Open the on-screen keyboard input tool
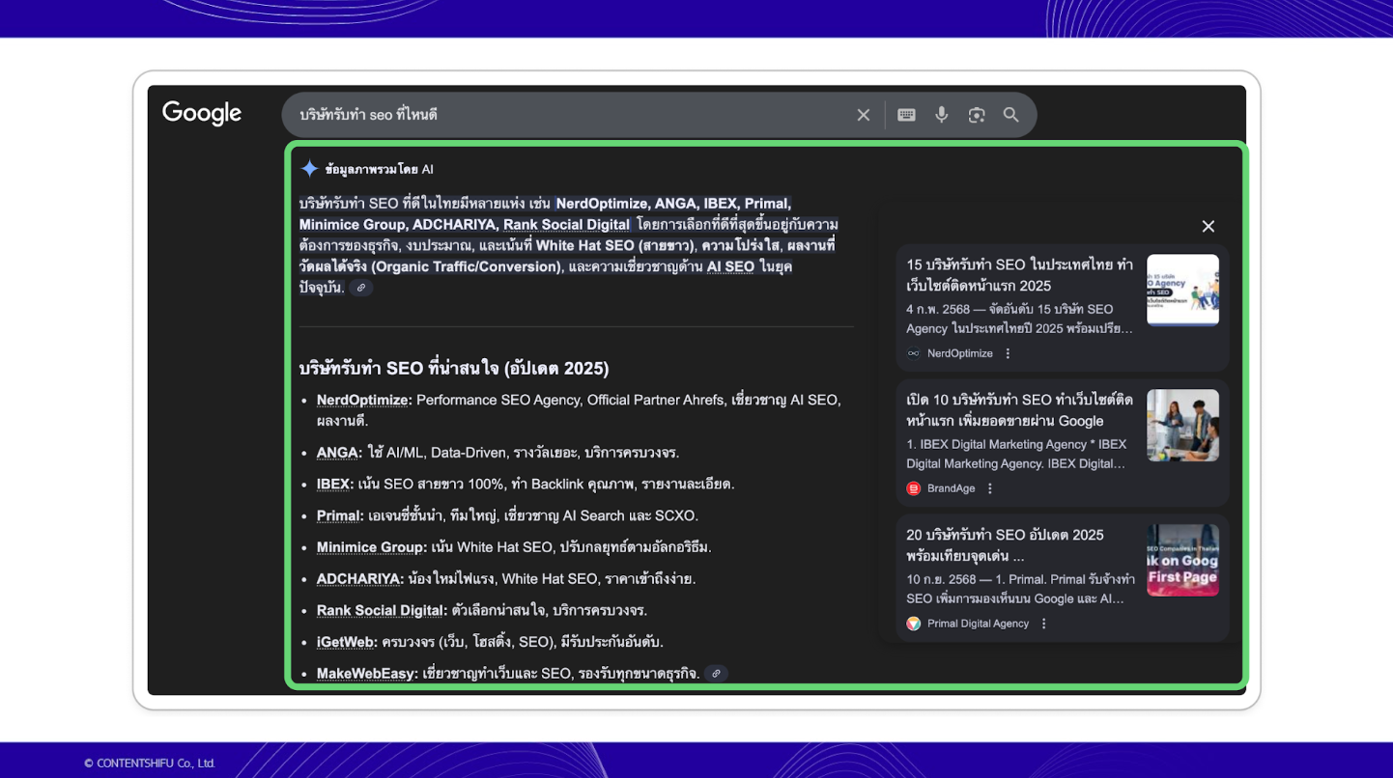 pyautogui.click(x=906, y=115)
